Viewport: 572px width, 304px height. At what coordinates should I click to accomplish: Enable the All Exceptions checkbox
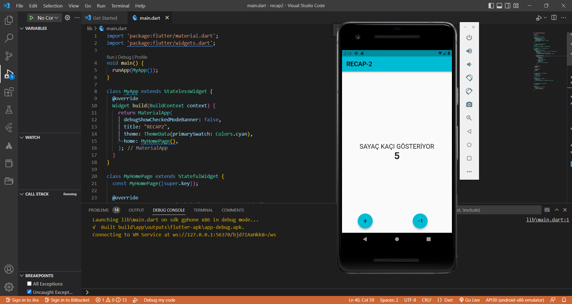tap(29, 284)
